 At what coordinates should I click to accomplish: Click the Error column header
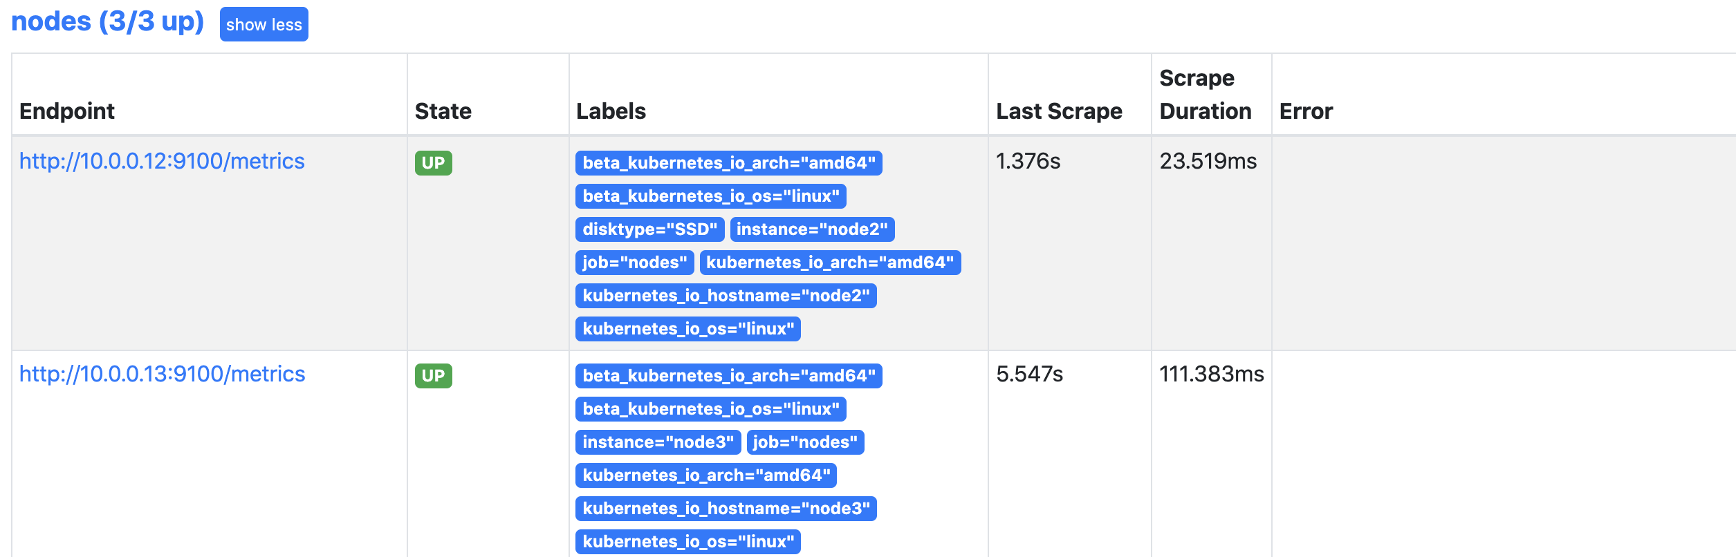pos(1306,111)
